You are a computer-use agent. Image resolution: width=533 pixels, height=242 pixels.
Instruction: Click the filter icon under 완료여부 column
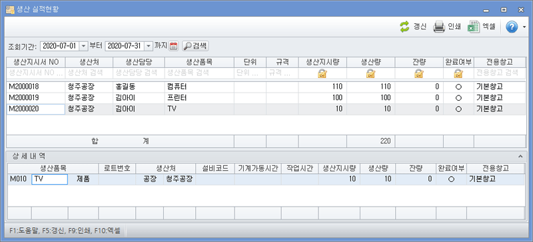tap(458, 73)
